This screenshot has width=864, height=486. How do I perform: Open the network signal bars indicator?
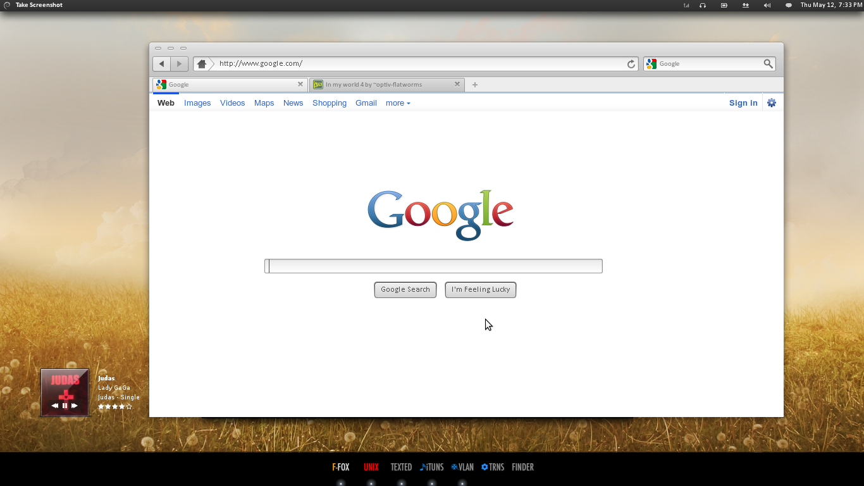(686, 5)
